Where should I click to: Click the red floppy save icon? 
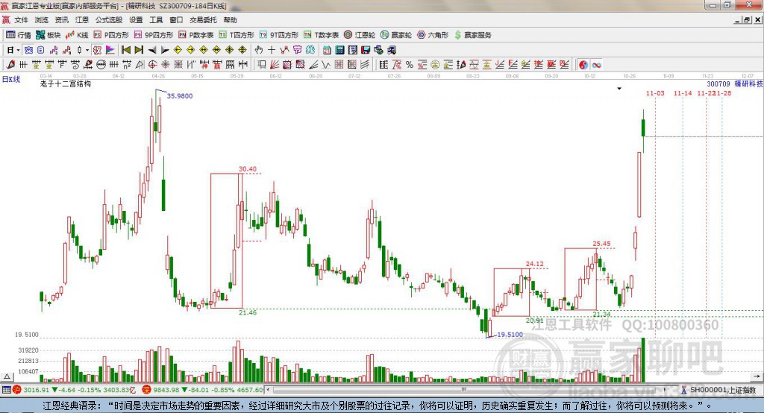pyautogui.click(x=366, y=50)
